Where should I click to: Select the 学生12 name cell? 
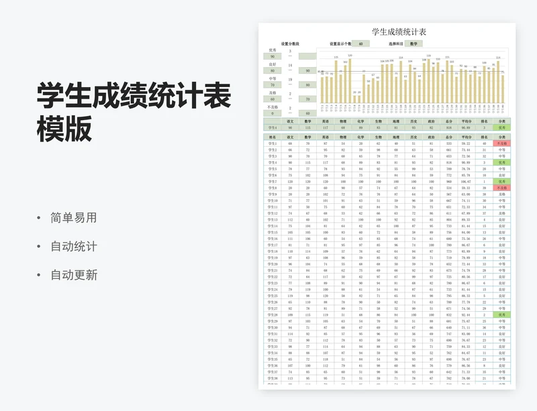(x=273, y=213)
